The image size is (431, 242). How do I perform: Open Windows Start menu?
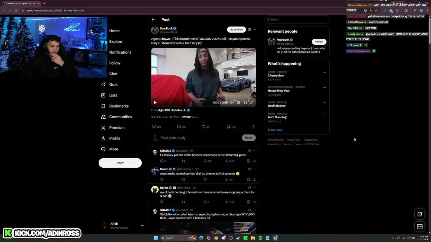(x=156, y=238)
